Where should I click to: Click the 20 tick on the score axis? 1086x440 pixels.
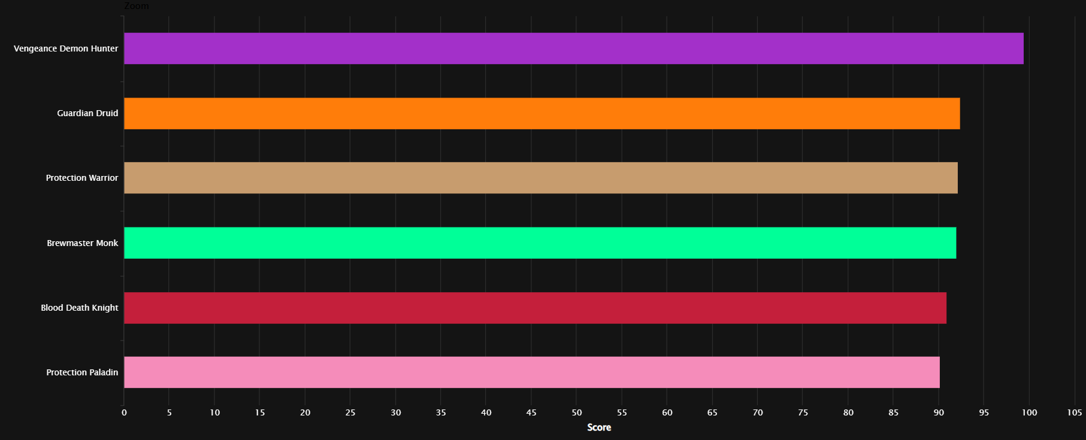tap(305, 412)
